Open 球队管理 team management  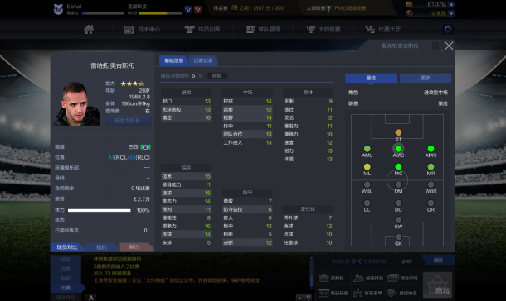click(x=263, y=29)
